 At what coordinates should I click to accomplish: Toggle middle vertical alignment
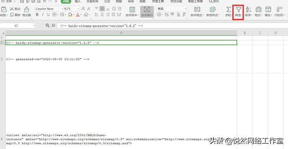[x=102, y=9]
